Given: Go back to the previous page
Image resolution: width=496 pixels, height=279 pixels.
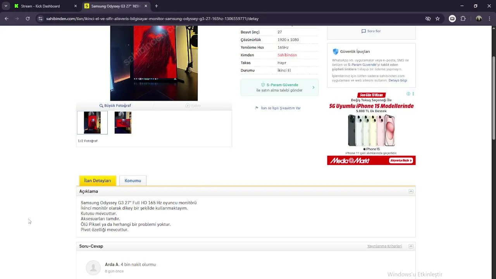Looking at the screenshot, I should (x=7, y=19).
